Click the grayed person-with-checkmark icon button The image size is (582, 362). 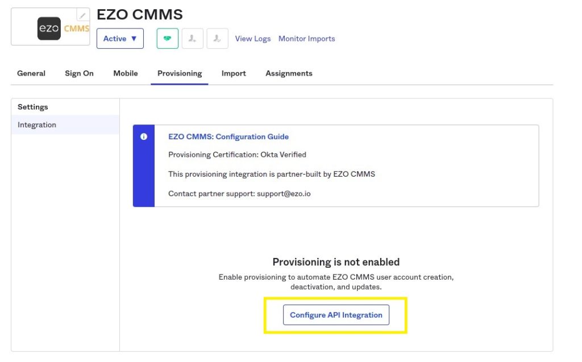tap(217, 39)
